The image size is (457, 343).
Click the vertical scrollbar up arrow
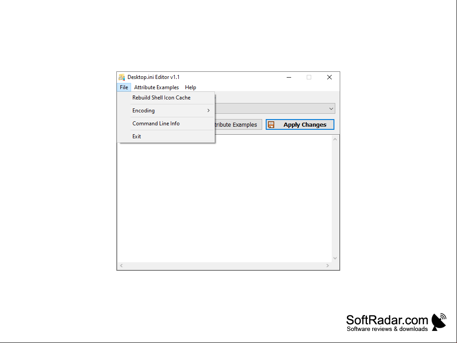335,139
